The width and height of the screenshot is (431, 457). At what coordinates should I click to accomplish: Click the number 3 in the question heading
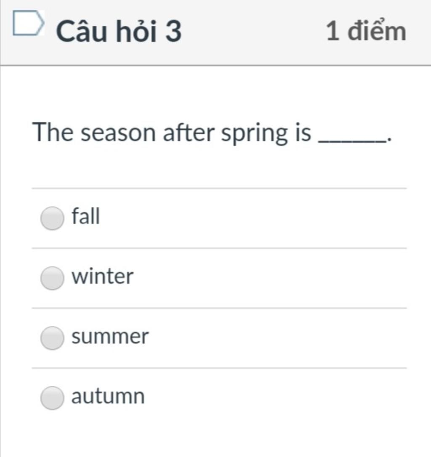click(173, 31)
